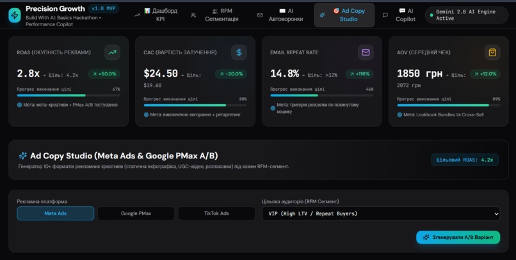Click the Цільова аудиторія (RFM Сегмент) label
The height and width of the screenshot is (260, 516).
[x=300, y=202]
